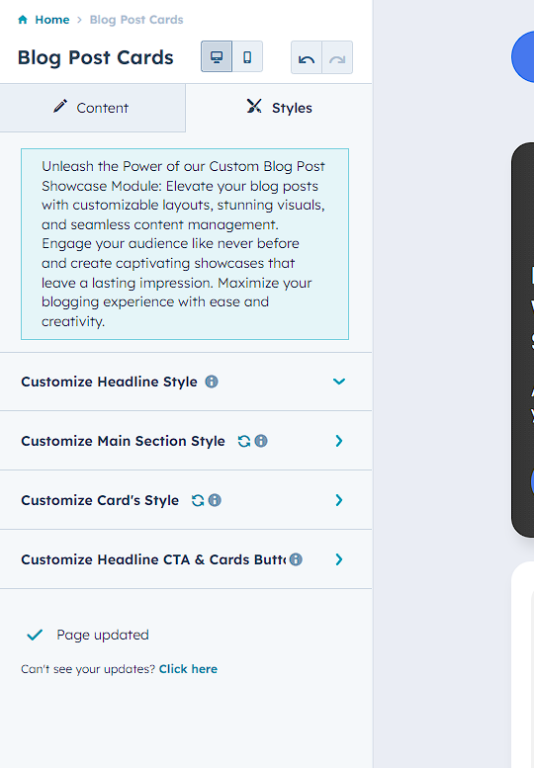Click the Home house icon in breadcrumb

tap(23, 20)
